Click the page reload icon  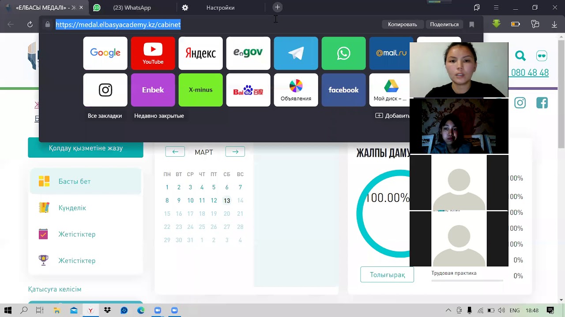click(30, 25)
